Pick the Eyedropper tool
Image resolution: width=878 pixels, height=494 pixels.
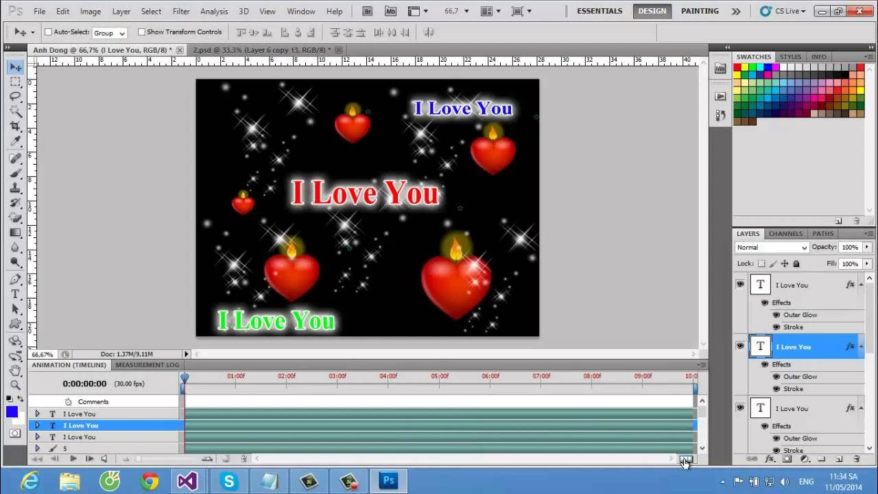[x=15, y=141]
